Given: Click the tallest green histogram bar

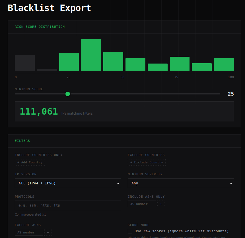Looking at the screenshot, I should (x=91, y=54).
